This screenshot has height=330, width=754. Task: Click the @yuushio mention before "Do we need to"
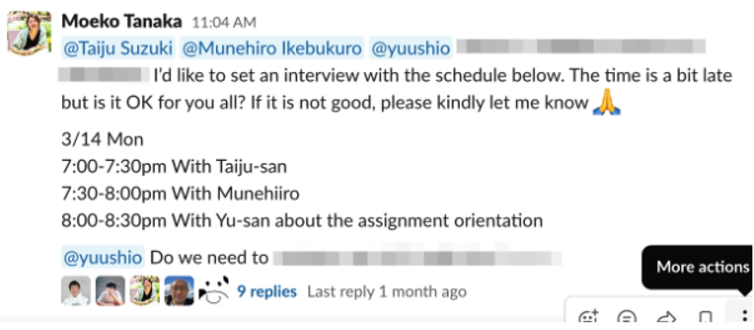[103, 258]
